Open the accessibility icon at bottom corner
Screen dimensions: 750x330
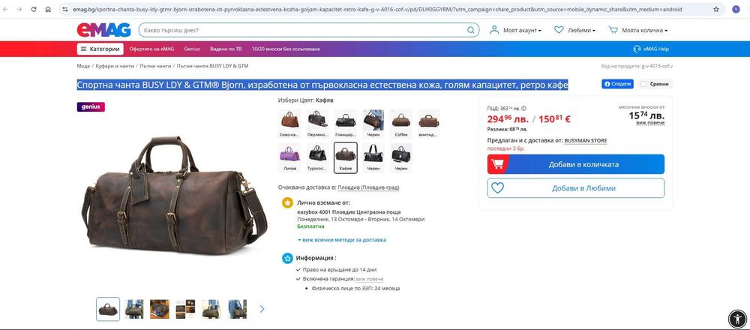pyautogui.click(x=737, y=318)
